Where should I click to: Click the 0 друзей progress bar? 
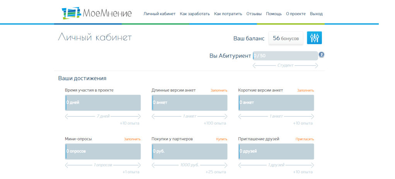pyautogui.click(x=276, y=152)
